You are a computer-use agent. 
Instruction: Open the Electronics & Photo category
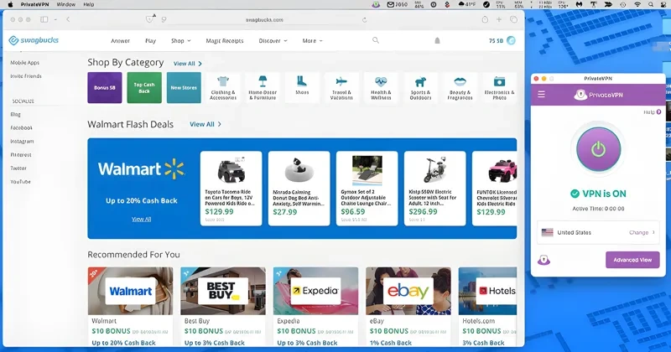click(499, 88)
